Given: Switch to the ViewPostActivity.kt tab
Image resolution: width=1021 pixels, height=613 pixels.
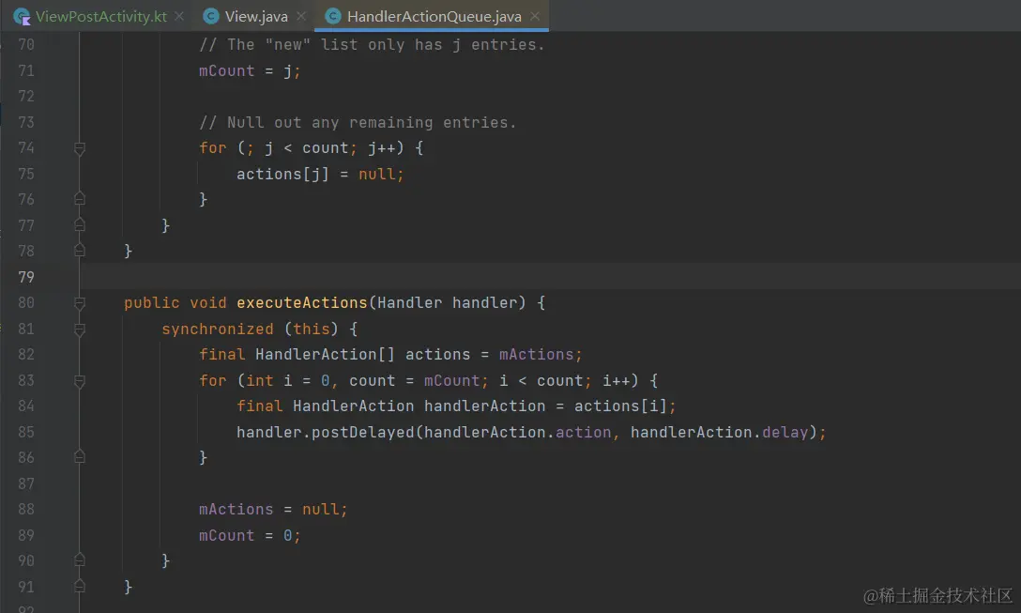Looking at the screenshot, I should [101, 16].
